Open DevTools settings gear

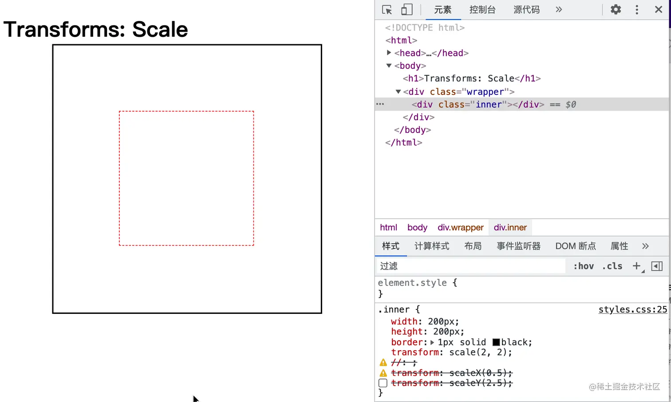(616, 9)
